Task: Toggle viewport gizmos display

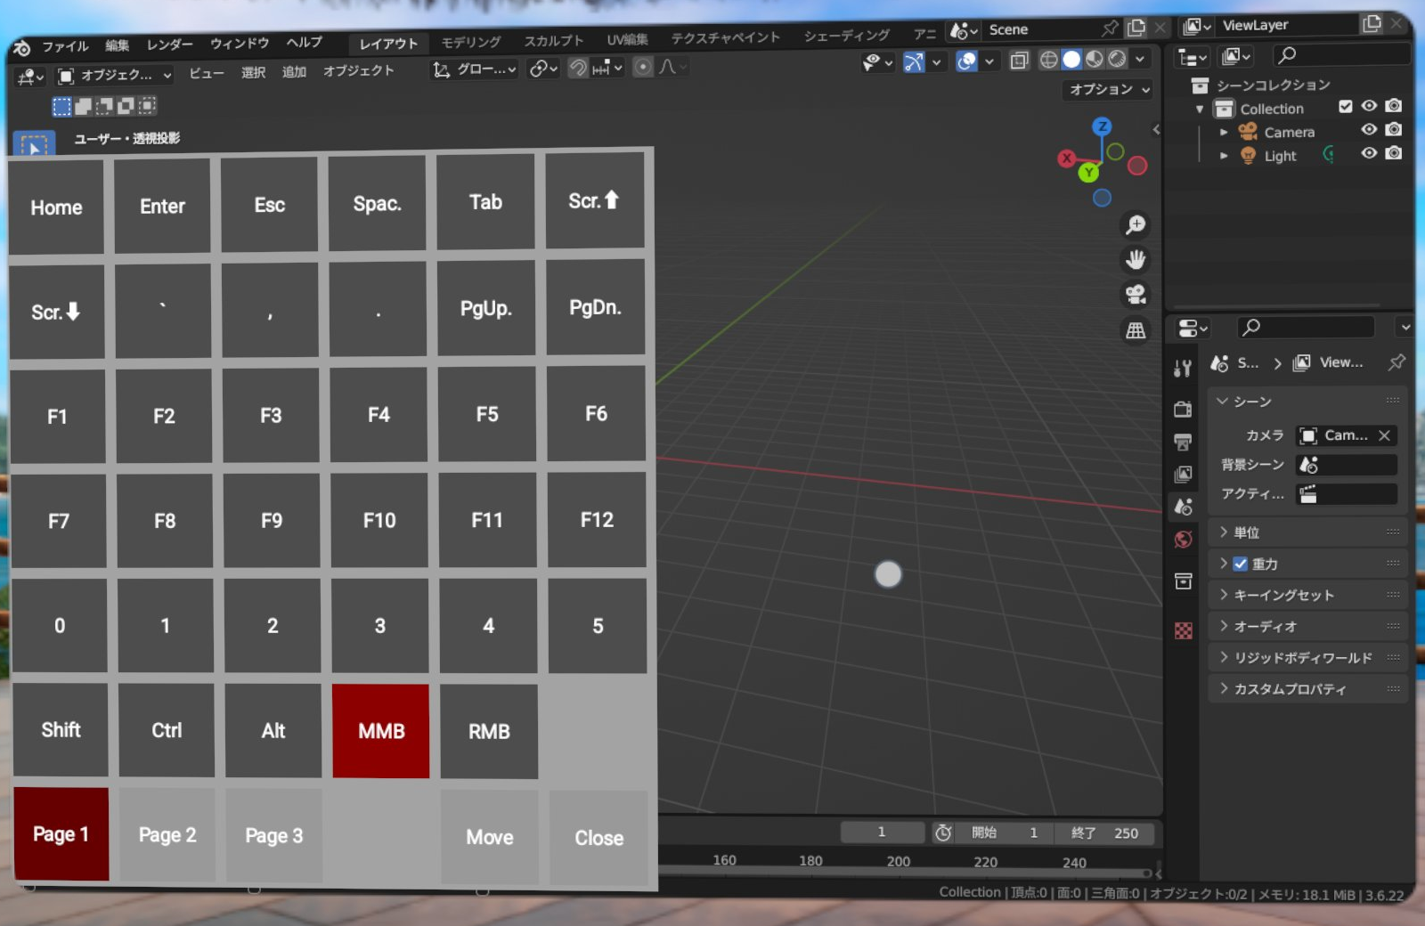Action: (x=914, y=62)
